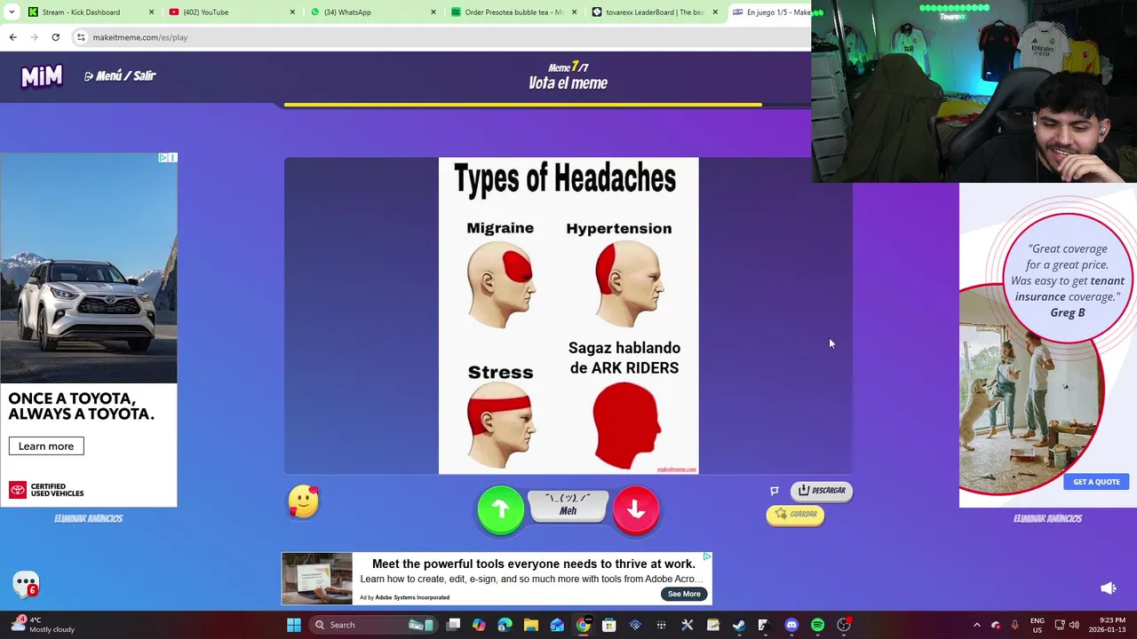The height and width of the screenshot is (639, 1137).
Task: Click See More in Adobe ad
Action: point(684,594)
